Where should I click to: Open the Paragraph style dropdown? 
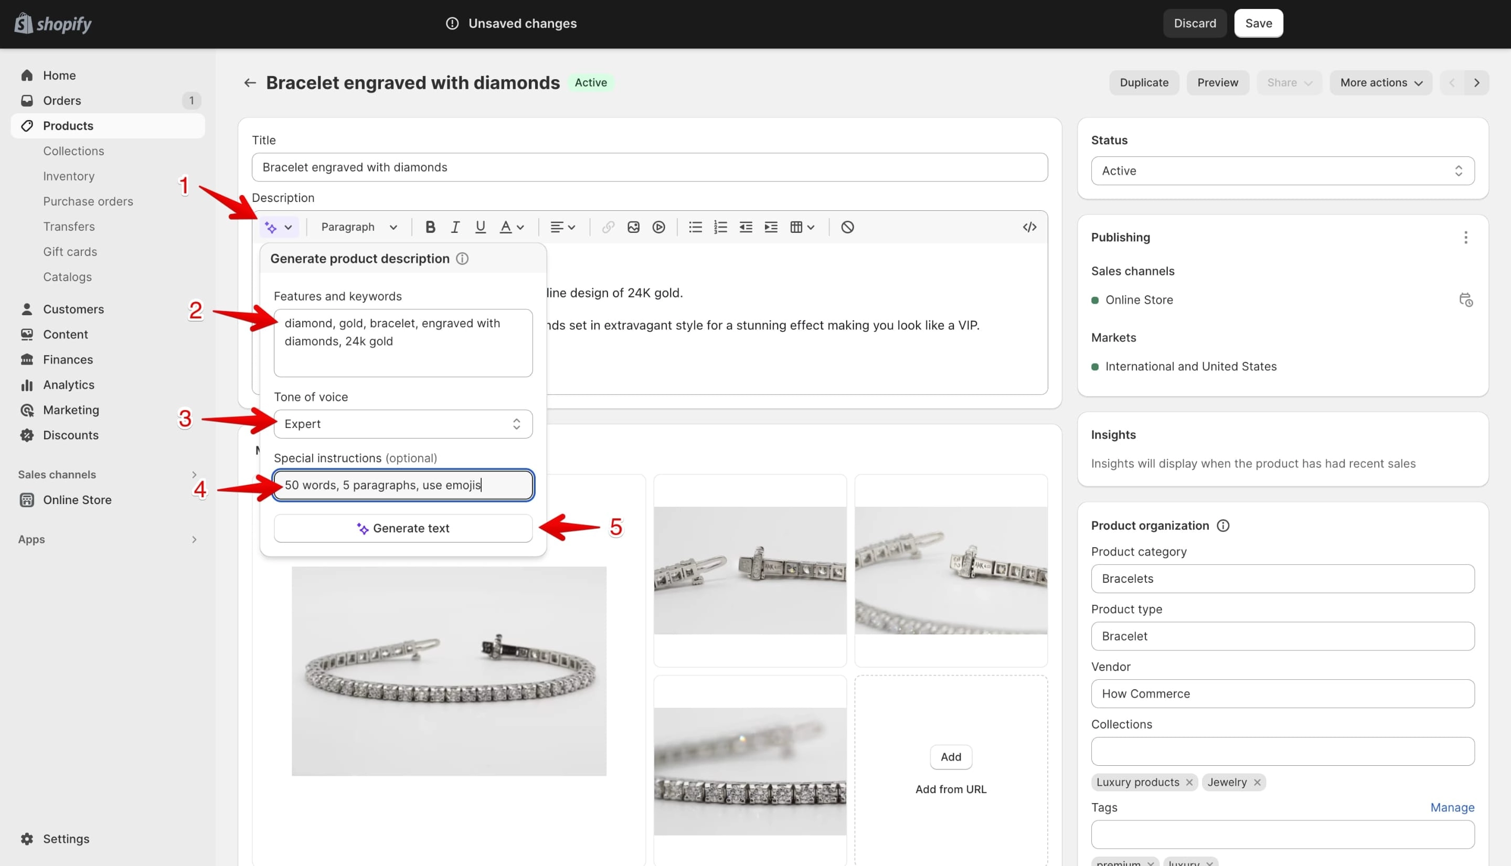tap(359, 227)
